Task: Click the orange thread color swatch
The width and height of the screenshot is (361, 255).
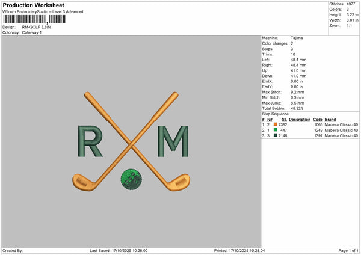Action: (x=275, y=124)
